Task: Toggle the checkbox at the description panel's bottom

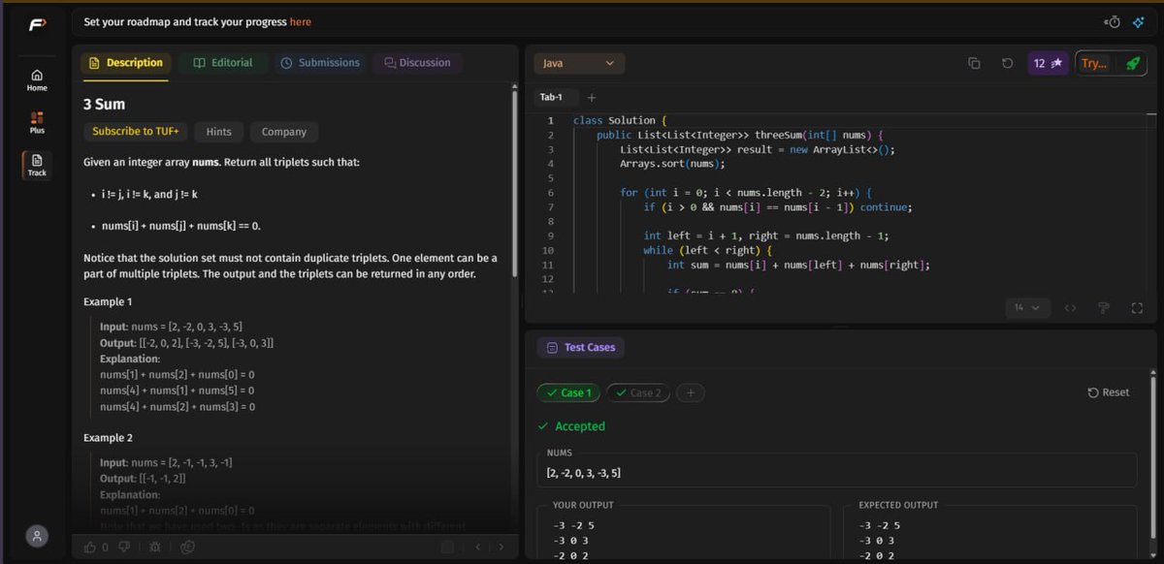Action: click(447, 547)
